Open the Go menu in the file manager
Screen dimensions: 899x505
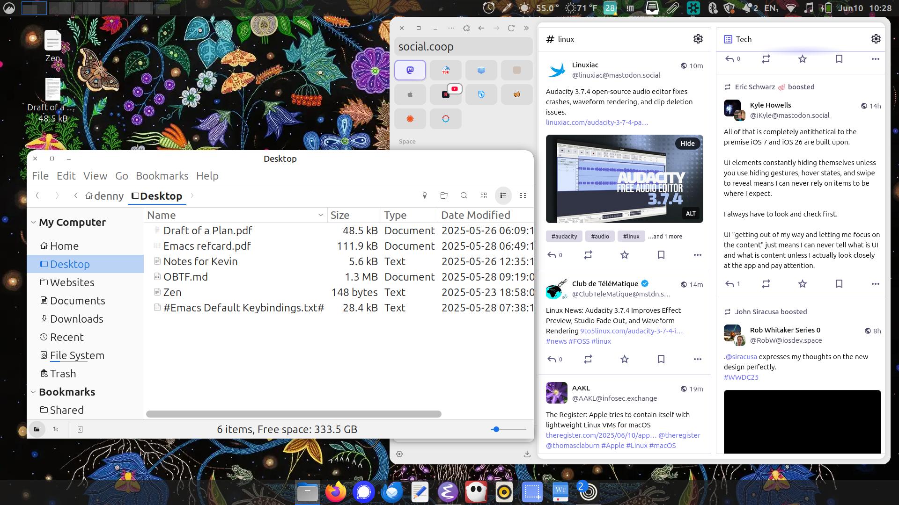[x=121, y=176]
